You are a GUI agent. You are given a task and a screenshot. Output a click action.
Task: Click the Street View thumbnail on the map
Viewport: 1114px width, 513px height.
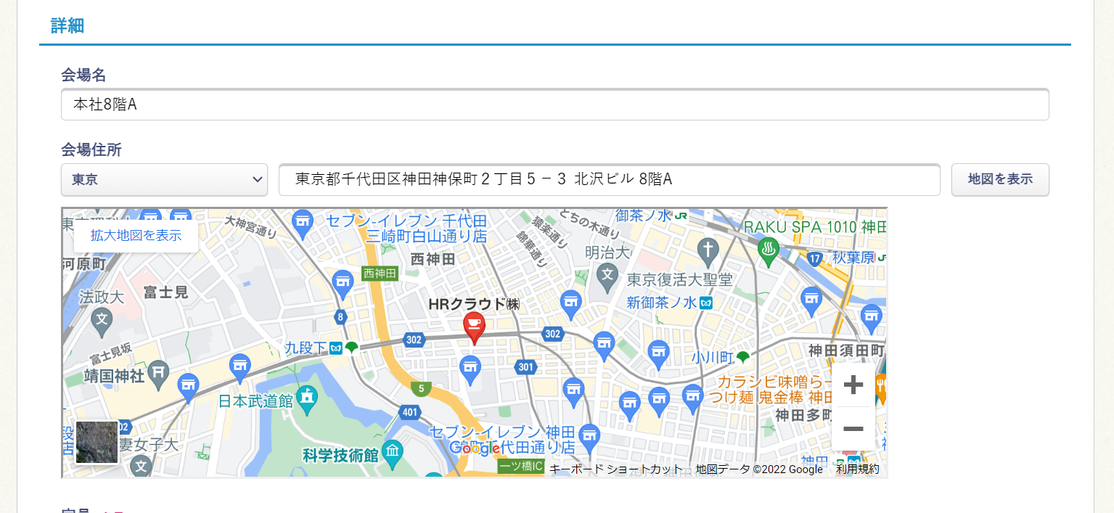coord(97,442)
